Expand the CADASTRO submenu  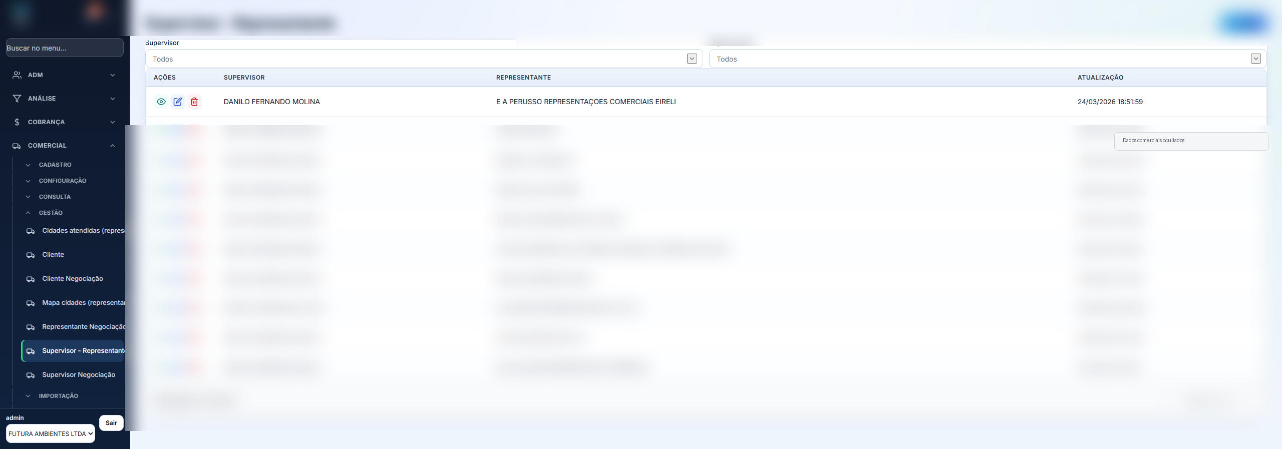coord(55,165)
